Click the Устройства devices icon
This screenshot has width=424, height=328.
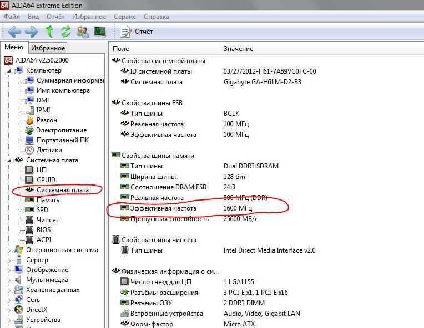(x=19, y=320)
